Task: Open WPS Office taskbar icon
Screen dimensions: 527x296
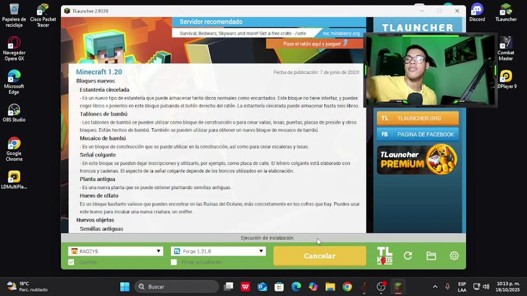Action: (246, 287)
